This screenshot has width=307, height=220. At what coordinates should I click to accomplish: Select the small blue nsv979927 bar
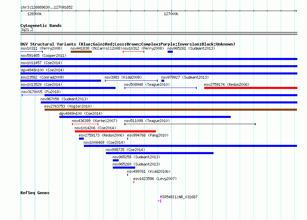point(163,81)
